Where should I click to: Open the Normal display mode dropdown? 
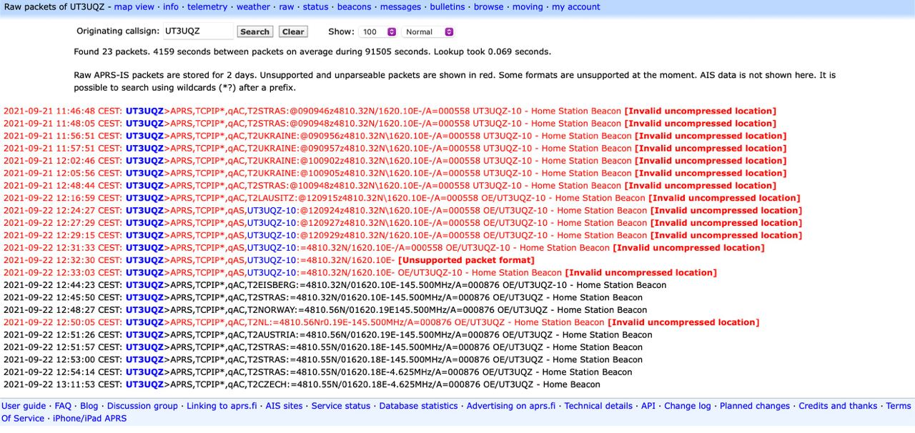(x=427, y=32)
